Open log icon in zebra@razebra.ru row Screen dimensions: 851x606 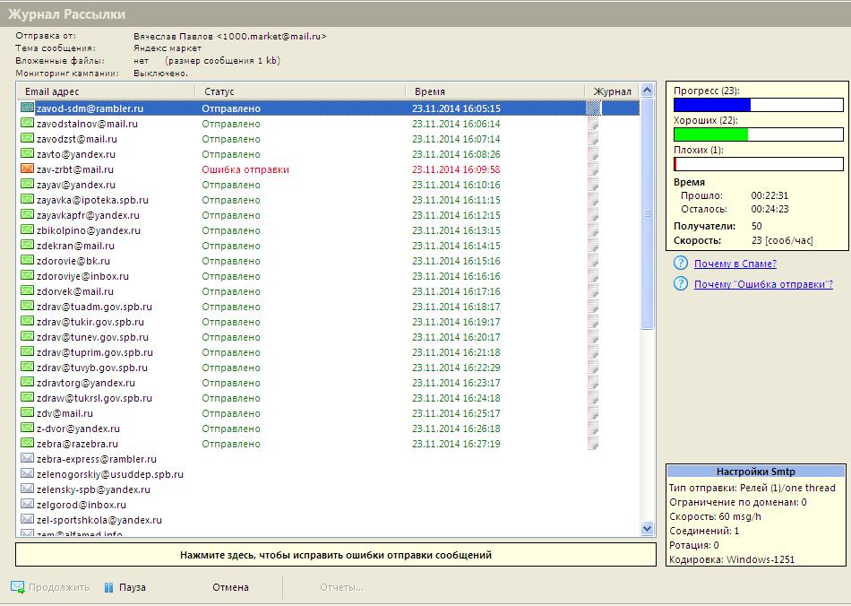(593, 444)
